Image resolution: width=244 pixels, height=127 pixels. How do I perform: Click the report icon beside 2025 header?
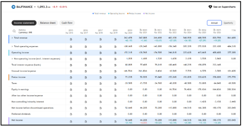pos(214,30)
